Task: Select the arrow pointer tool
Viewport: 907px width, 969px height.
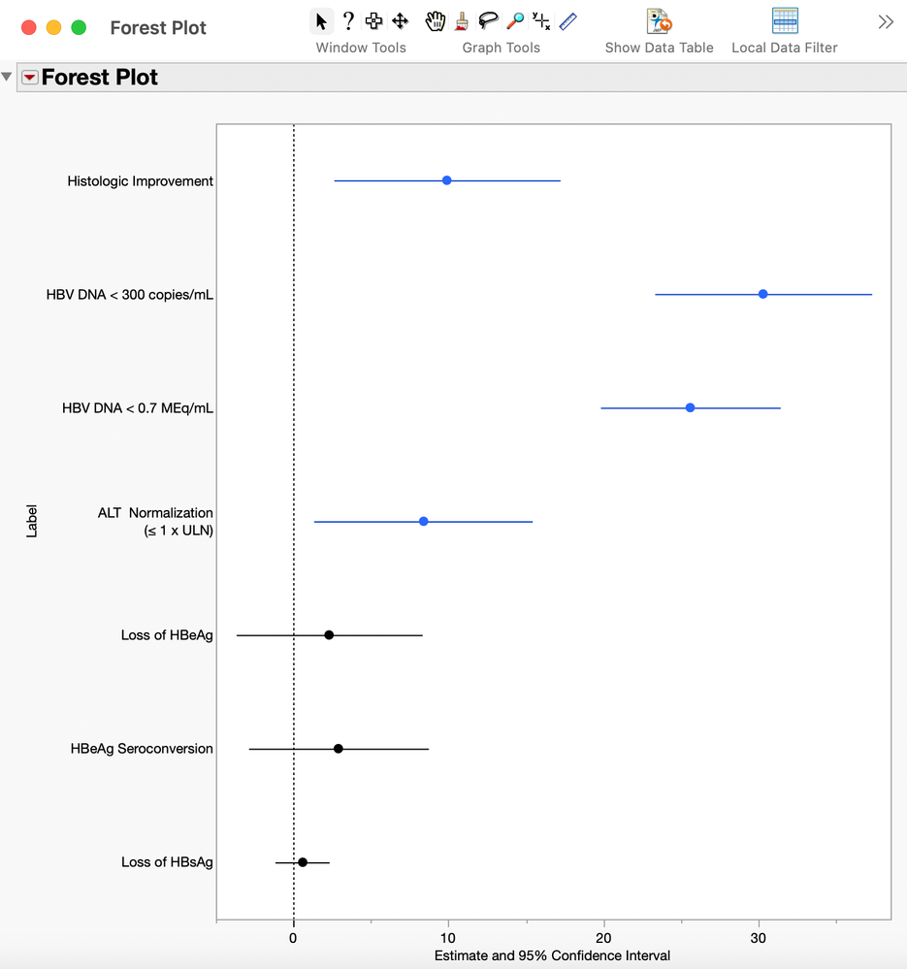Action: 322,21
